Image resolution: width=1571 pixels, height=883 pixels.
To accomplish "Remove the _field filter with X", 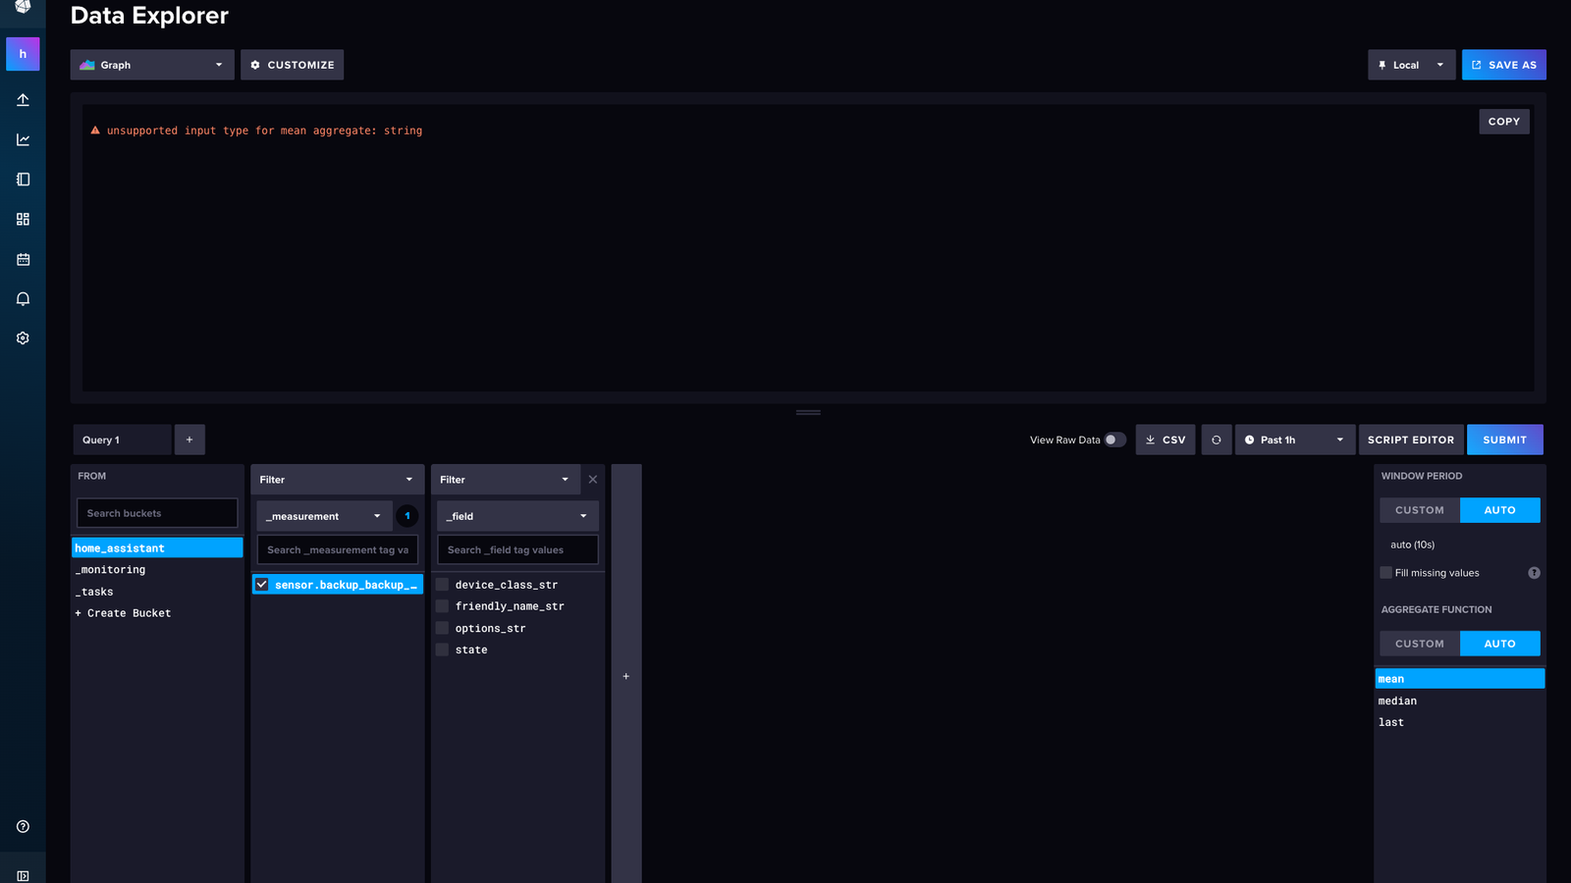I will tap(593, 480).
